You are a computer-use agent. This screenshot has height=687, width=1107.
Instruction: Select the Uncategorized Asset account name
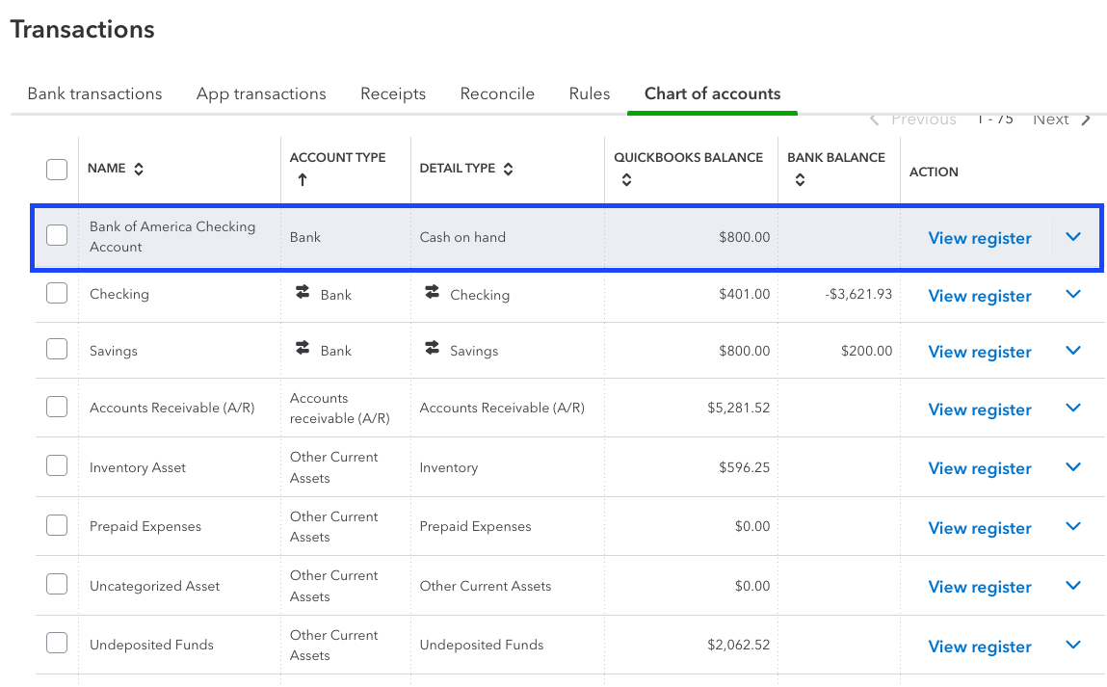click(x=154, y=586)
